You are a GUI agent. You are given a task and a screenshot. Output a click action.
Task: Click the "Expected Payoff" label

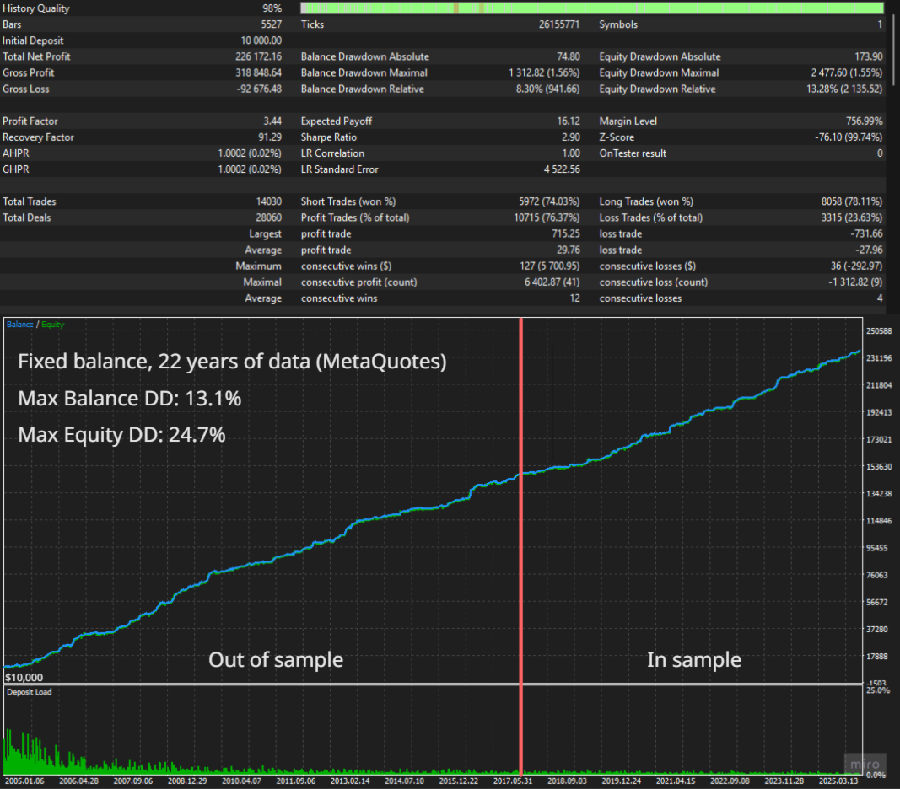(337, 121)
